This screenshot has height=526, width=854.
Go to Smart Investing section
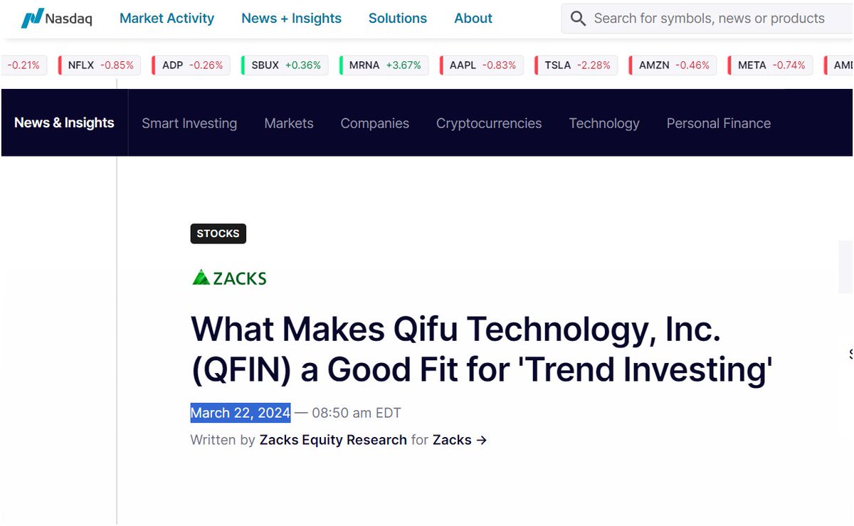[x=189, y=123]
